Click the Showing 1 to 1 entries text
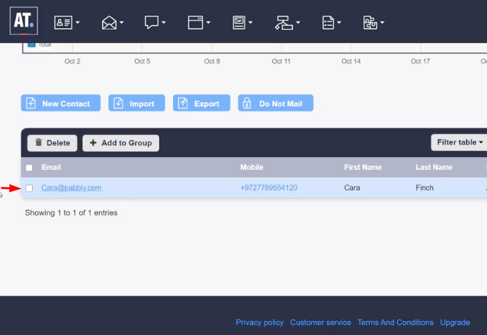Viewport: 487px width, 335px height. 71,213
